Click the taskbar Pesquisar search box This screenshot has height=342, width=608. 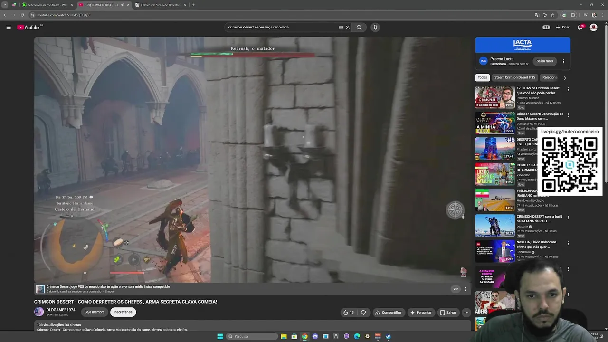tap(252, 336)
